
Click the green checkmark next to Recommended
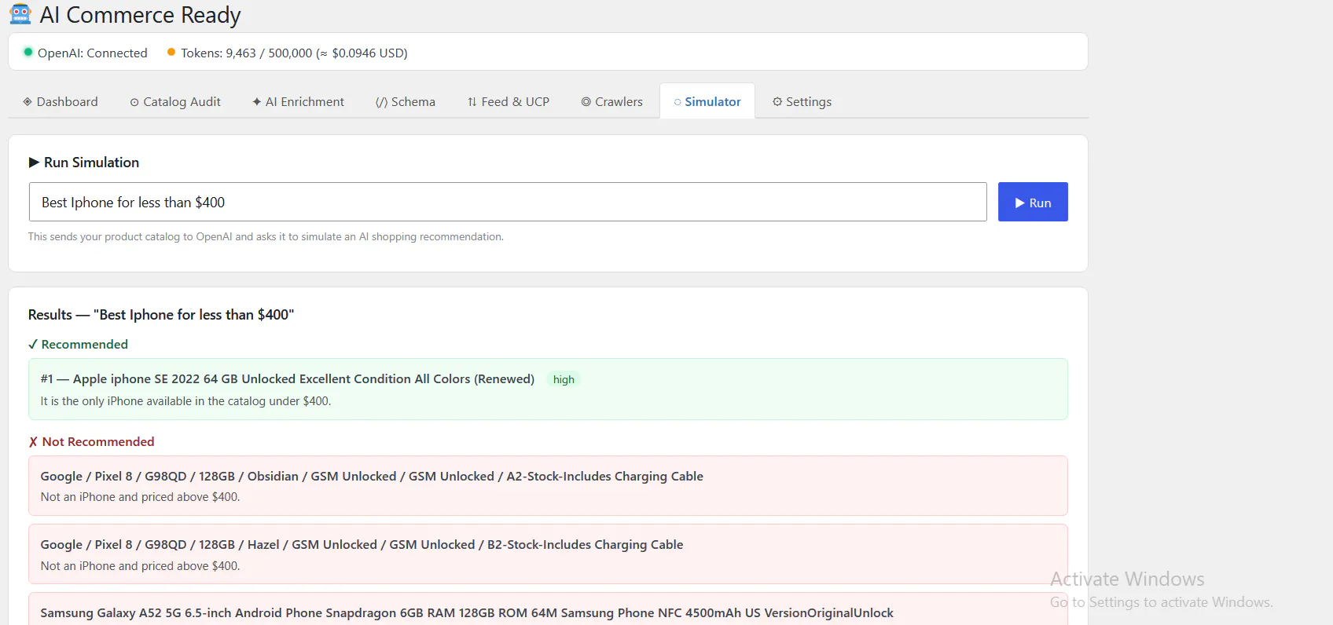point(33,345)
